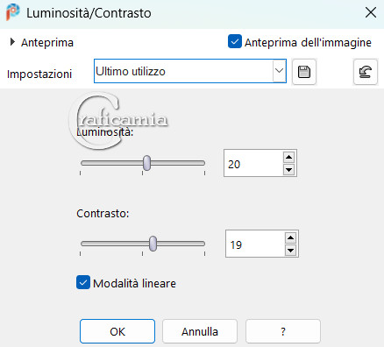Close the Luminosità/Contrasto dialog
The width and height of the screenshot is (384, 347).
point(371,12)
